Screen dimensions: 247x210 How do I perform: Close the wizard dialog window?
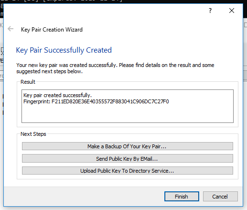pyautogui.click(x=232, y=11)
